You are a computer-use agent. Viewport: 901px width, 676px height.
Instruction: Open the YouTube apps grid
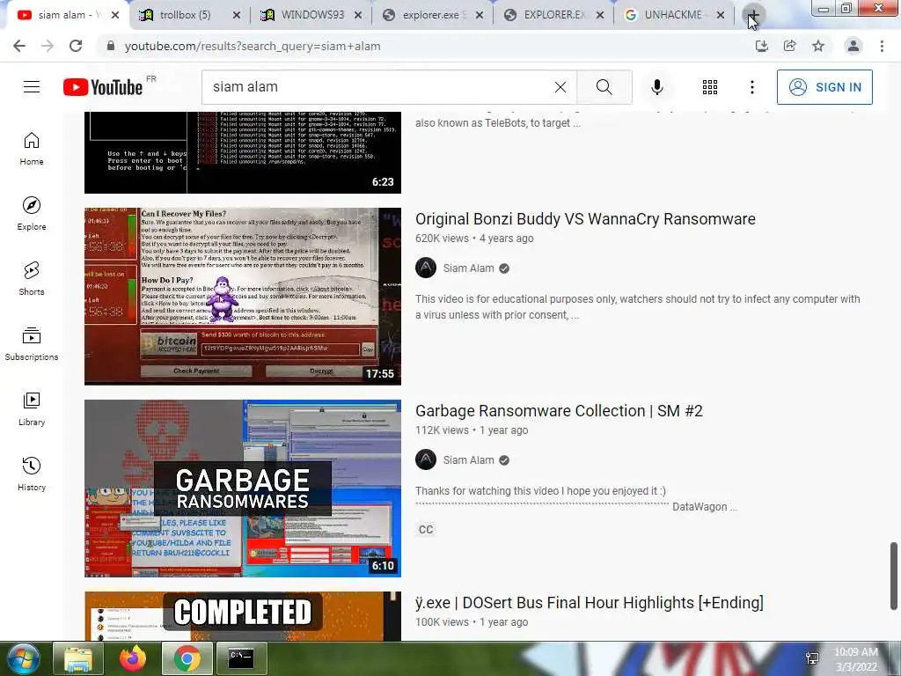710,87
